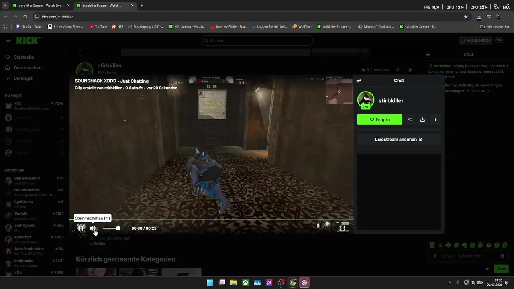The image size is (514, 289).
Task: Click the Suchen search field
Action: click(x=257, y=41)
